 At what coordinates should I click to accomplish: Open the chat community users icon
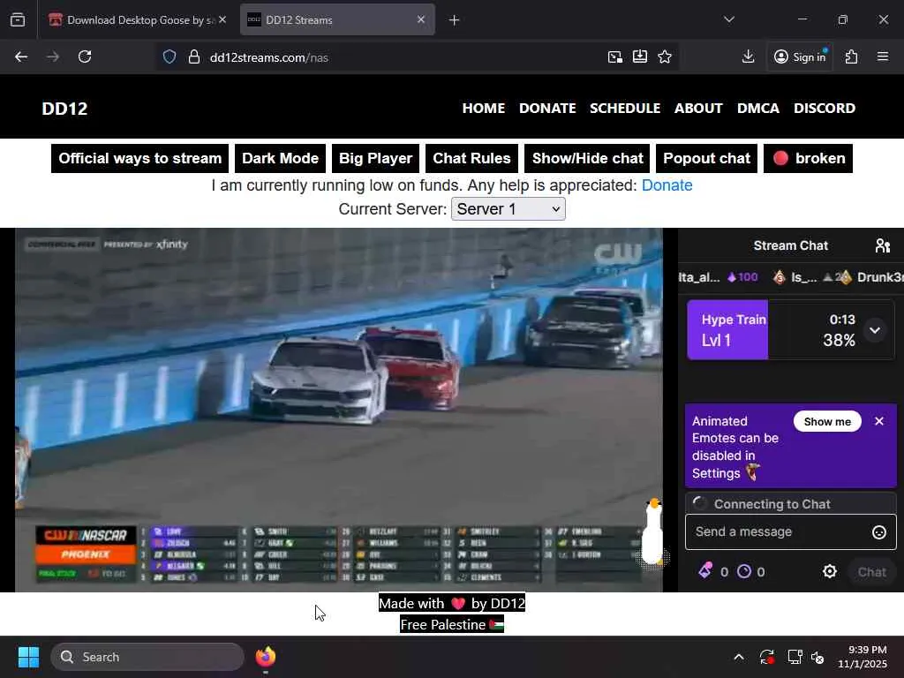[883, 245]
